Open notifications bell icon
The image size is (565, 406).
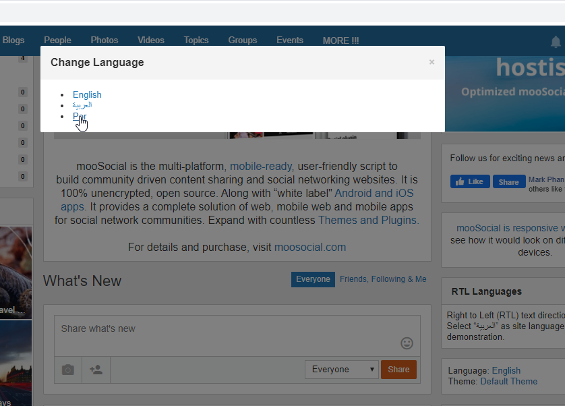coord(556,42)
